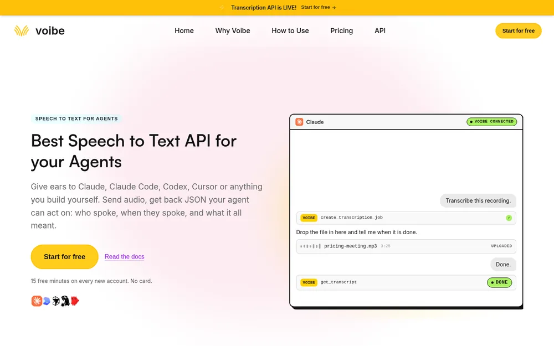The height and width of the screenshot is (346, 554).
Task: Click the pricing-meeting.mp3 file name
Action: coord(351,246)
